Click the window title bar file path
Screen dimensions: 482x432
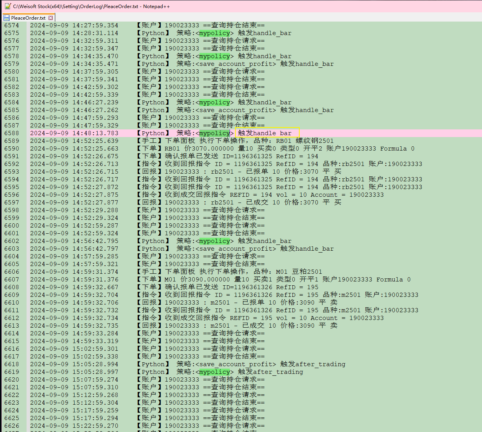(92, 6)
